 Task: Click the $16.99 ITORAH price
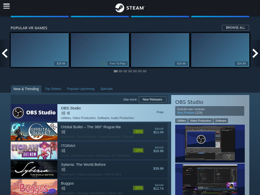pyautogui.click(x=158, y=151)
